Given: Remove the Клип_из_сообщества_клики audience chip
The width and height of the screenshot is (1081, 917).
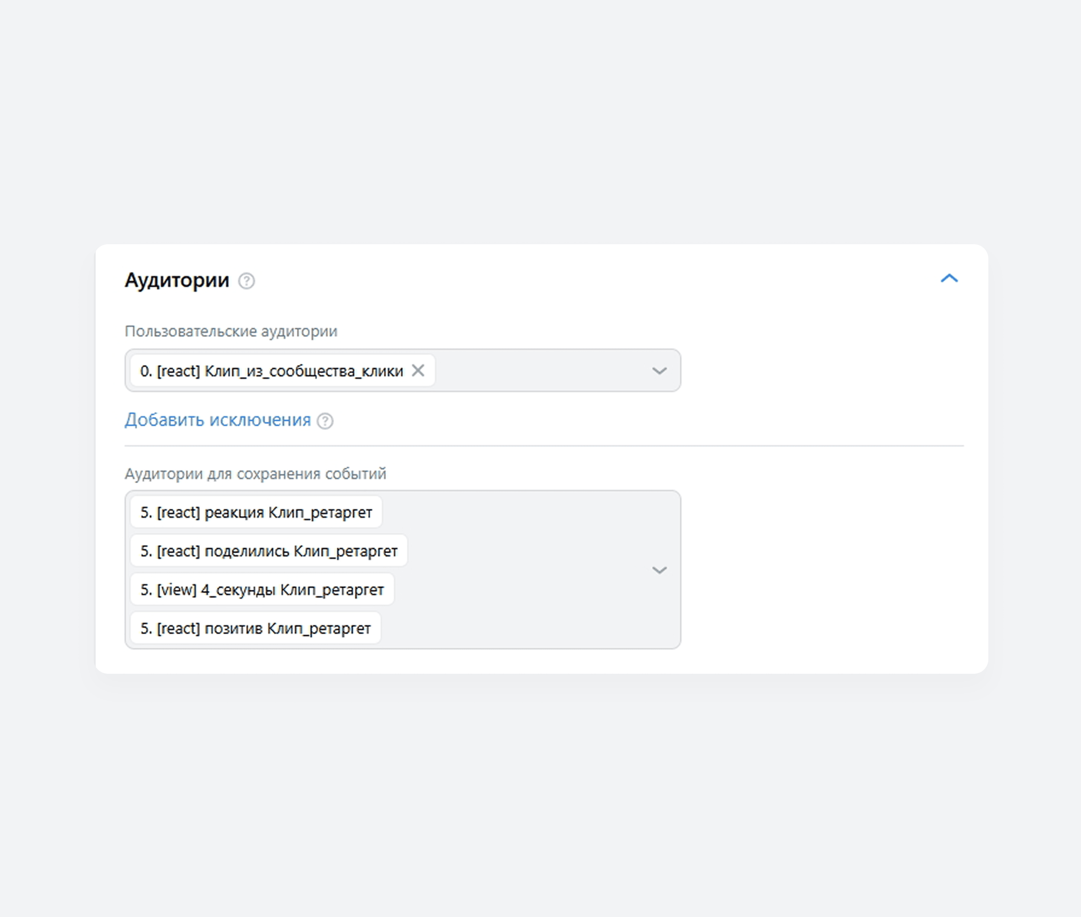Looking at the screenshot, I should (418, 370).
